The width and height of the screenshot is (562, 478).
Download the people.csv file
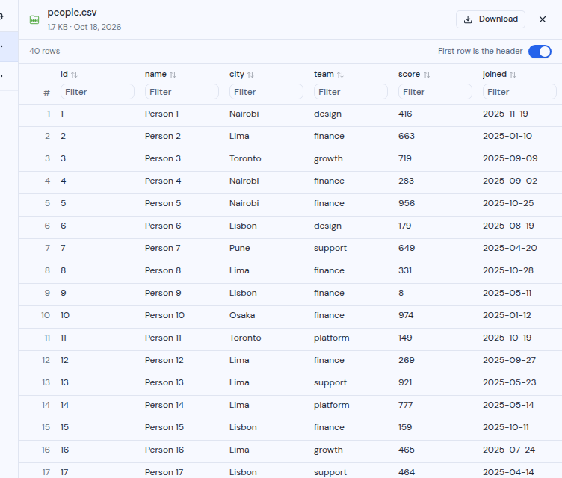pos(490,19)
